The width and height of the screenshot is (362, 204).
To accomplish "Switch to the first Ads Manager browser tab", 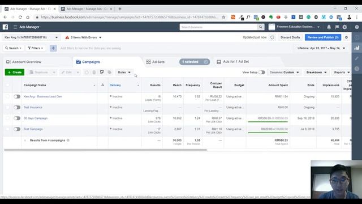I will tap(30, 9).
